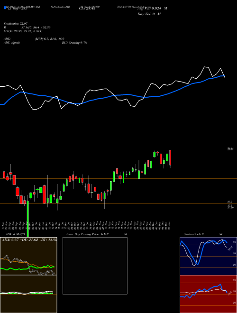This screenshot has height=313, width=237.
Task: Open the empty intraday trading price chart box
Action: (x=95, y=266)
